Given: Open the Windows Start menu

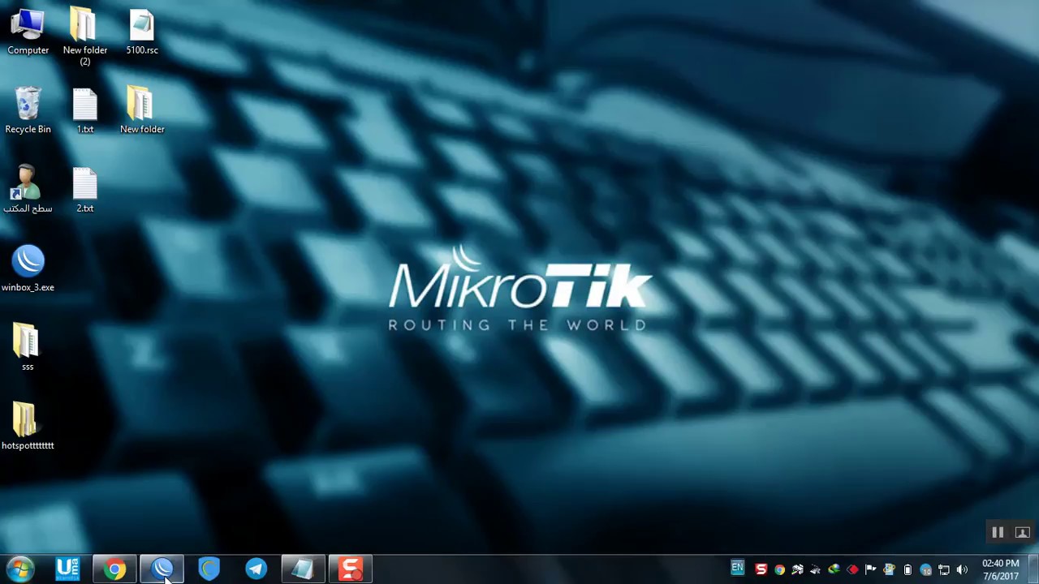Looking at the screenshot, I should coord(20,569).
